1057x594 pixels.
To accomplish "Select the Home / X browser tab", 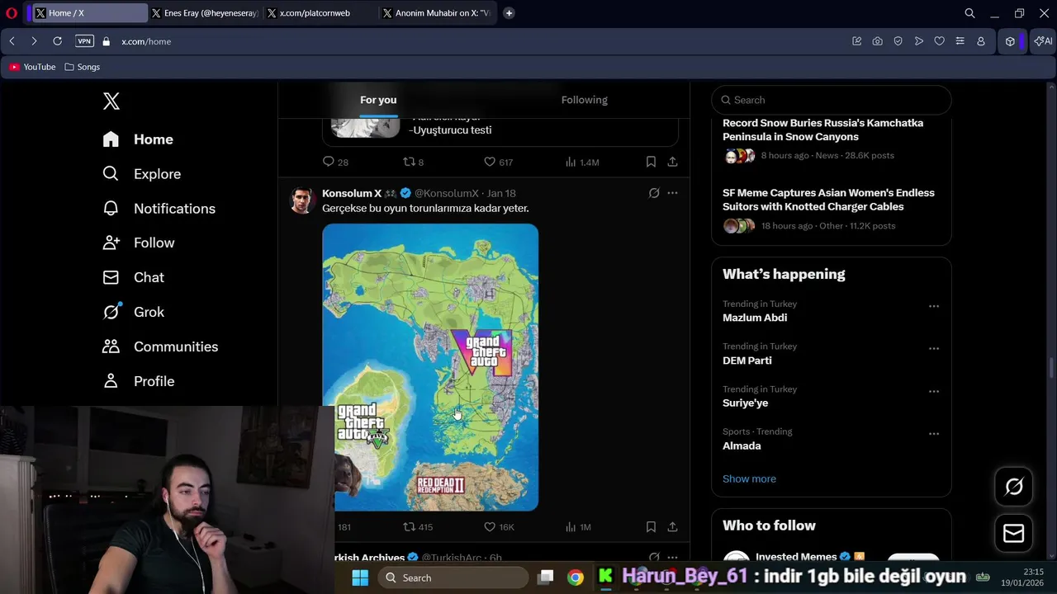I will point(91,13).
